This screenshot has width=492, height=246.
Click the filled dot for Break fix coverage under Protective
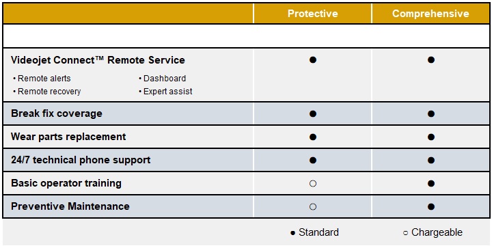coord(312,113)
